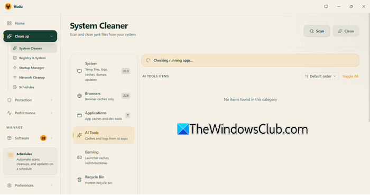The width and height of the screenshot is (370, 195).
Task: Click 'No items found in this category'
Action: (251, 99)
